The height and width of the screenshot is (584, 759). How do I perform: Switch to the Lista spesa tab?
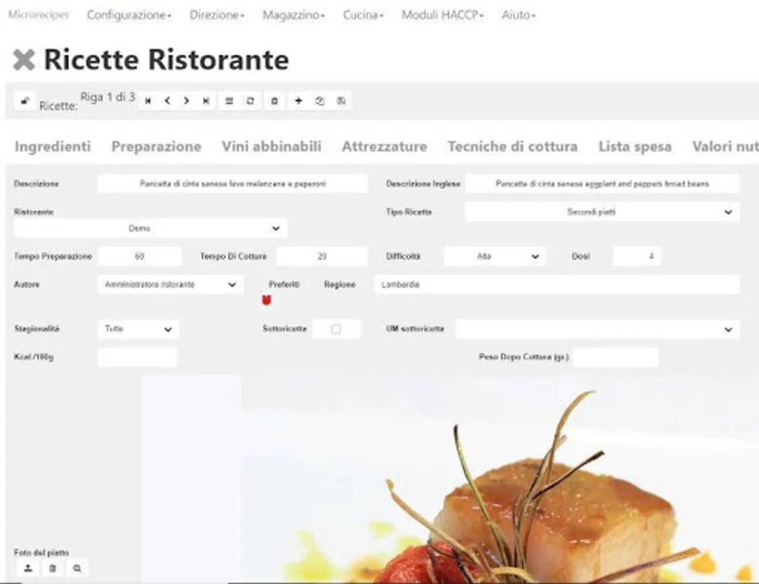click(635, 146)
